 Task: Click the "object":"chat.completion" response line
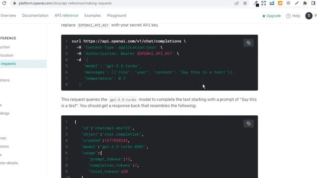(112, 134)
